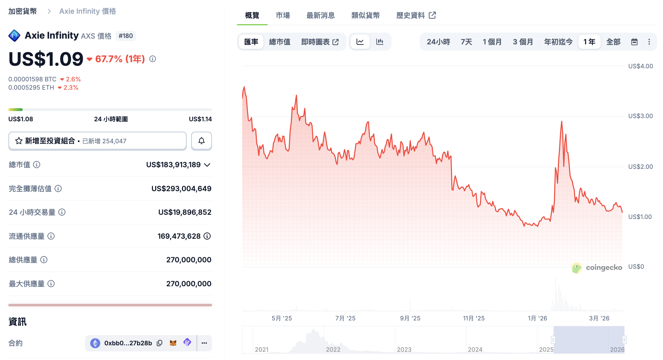Select the 匯率 chart mode
Screen dimensions: 663x360
click(251, 42)
